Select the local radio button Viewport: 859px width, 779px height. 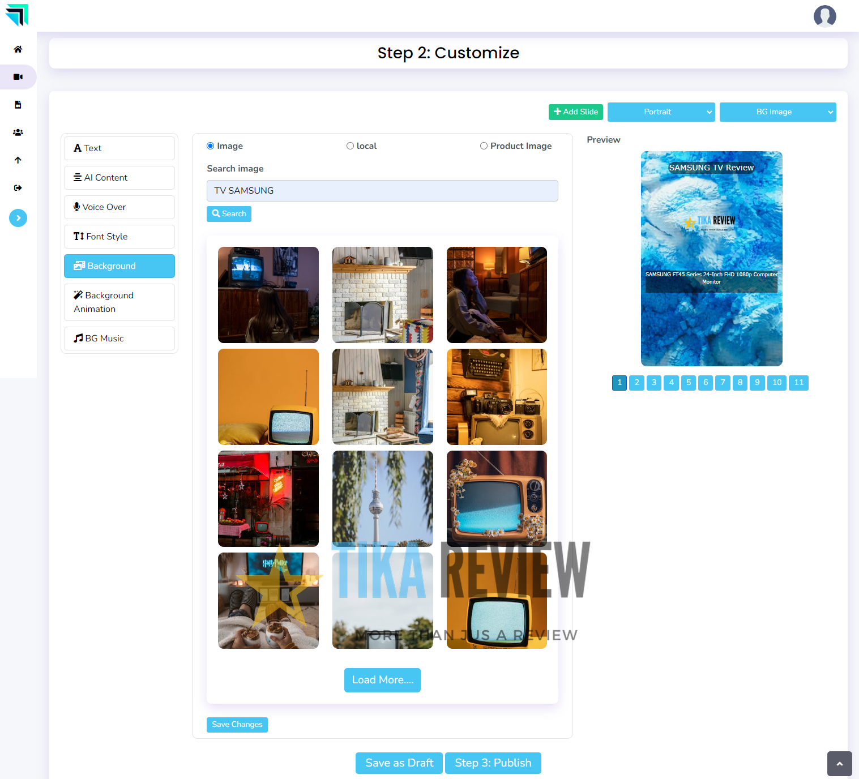[x=350, y=145]
